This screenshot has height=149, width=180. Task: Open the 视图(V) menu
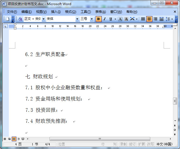click(41, 12)
